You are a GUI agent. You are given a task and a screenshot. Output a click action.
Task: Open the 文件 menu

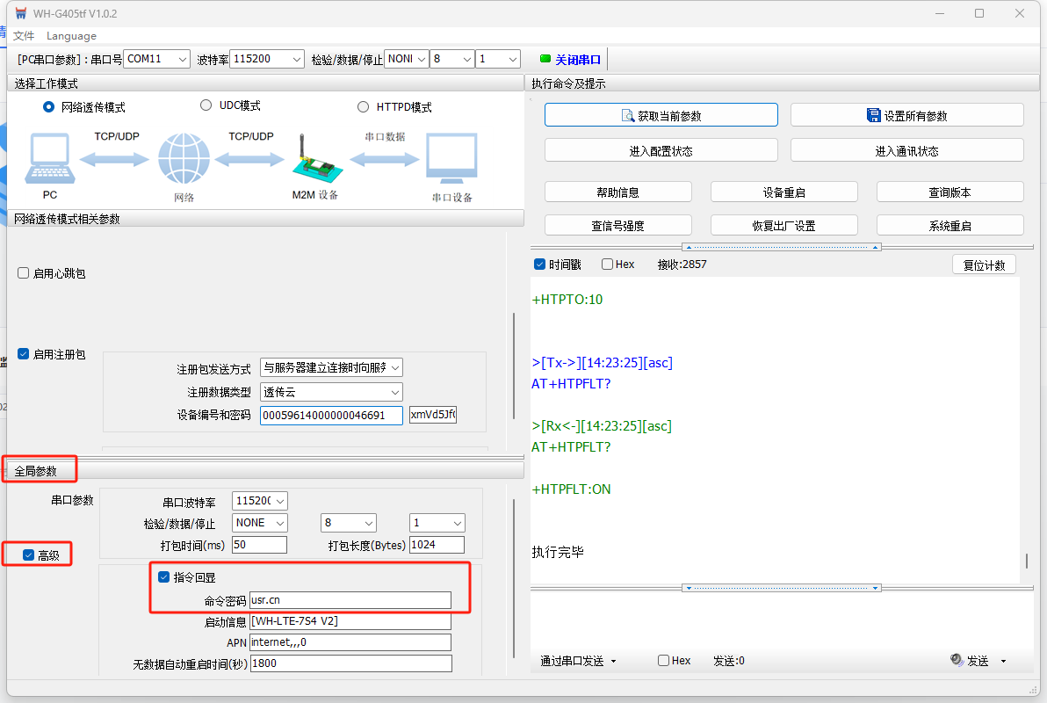24,36
